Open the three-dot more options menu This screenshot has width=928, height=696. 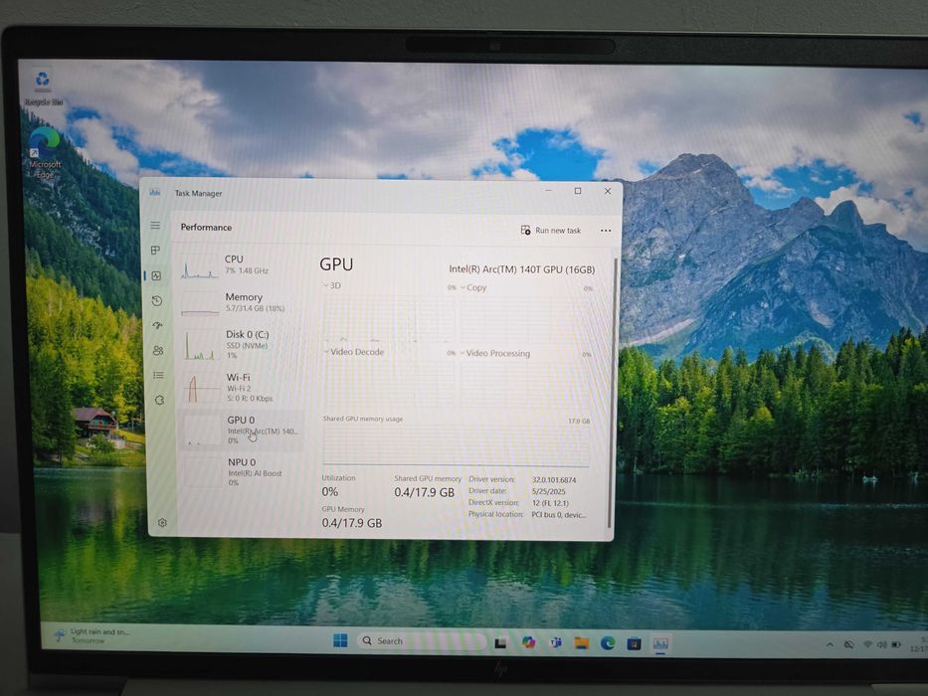point(606,231)
